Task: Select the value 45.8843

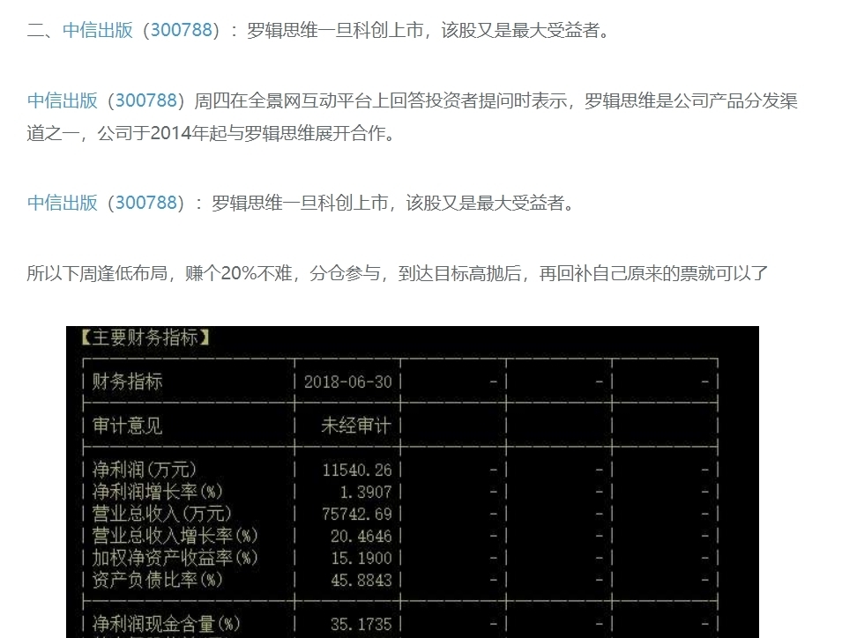Action: click(361, 580)
